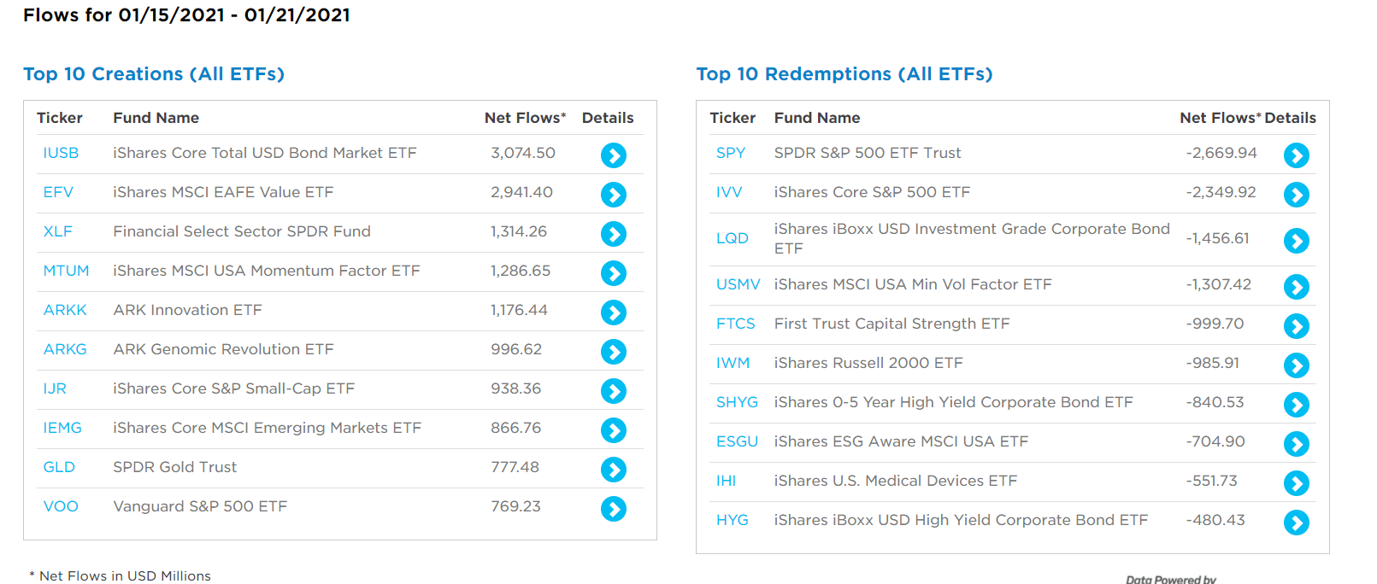The width and height of the screenshot is (1377, 584).
Task: Open details arrow for IJR row
Action: (x=614, y=391)
